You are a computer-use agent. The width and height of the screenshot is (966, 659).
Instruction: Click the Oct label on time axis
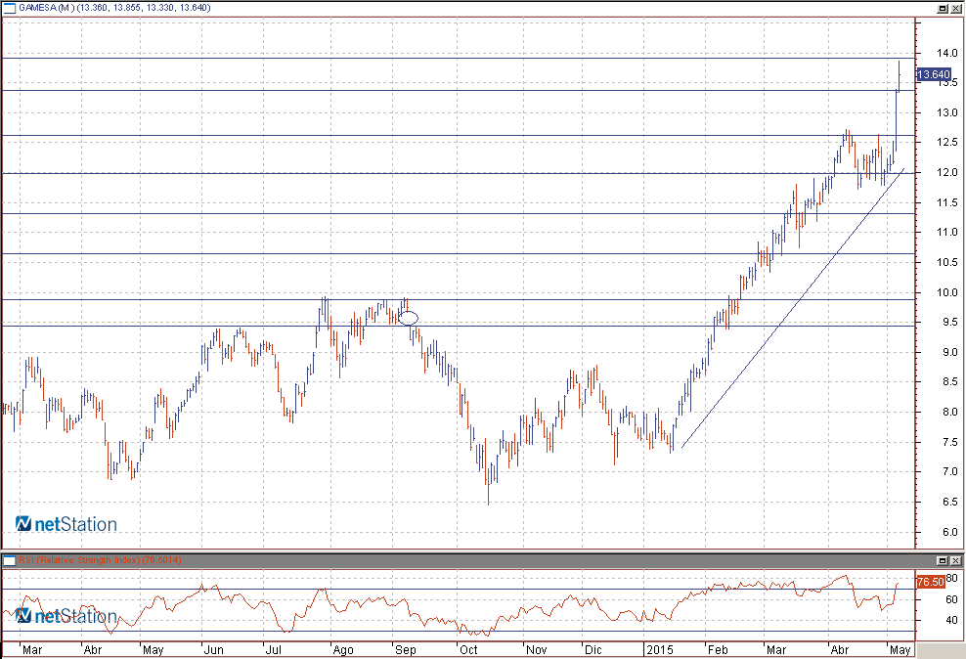tap(469, 649)
